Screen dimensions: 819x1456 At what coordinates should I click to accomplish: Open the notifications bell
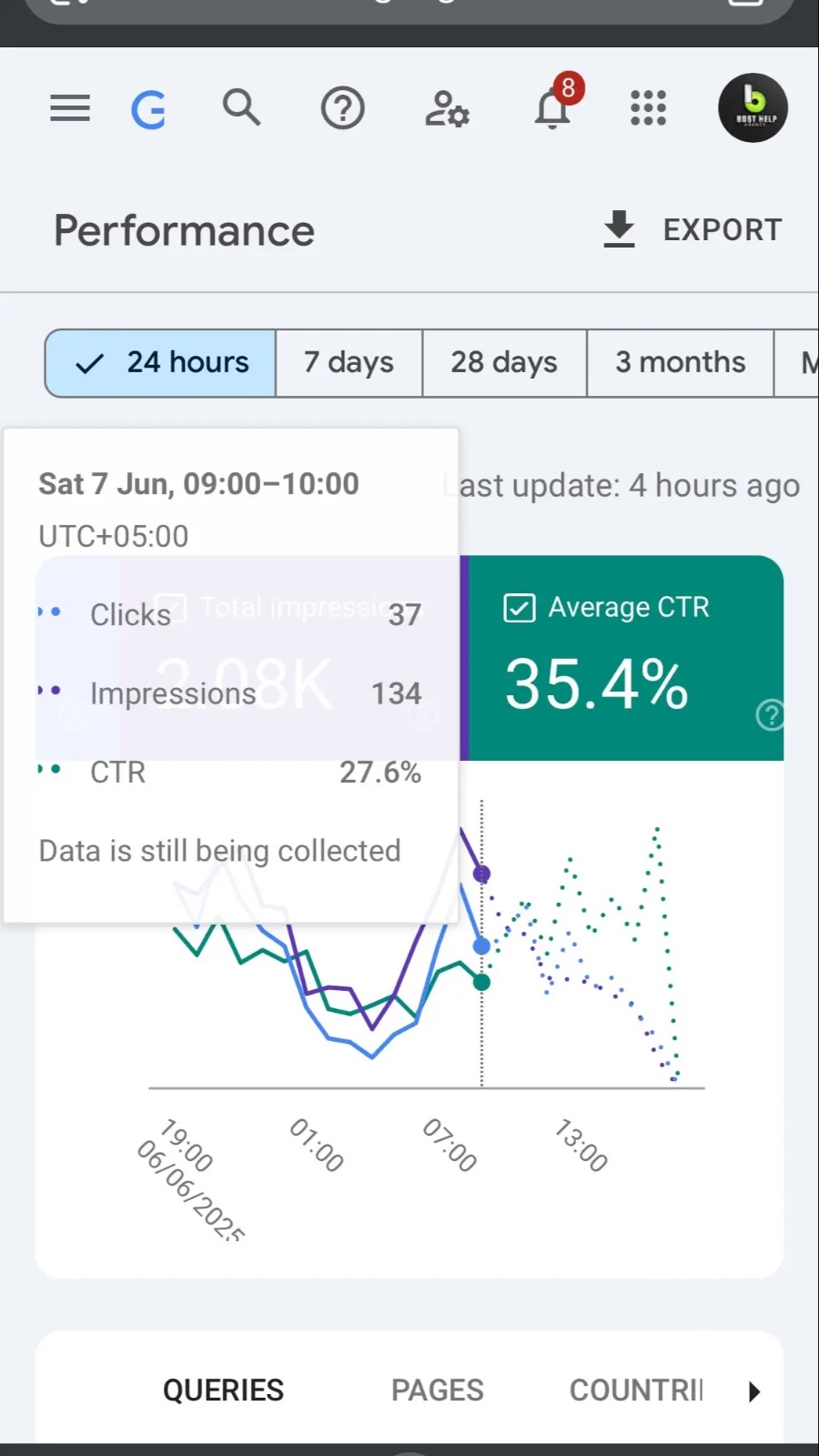[552, 107]
